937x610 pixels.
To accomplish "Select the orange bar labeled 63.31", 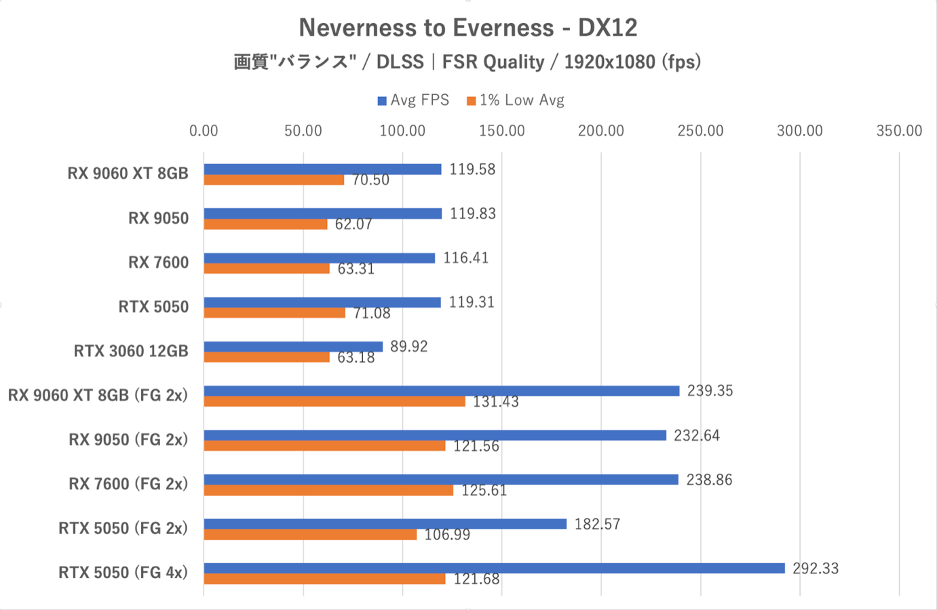I will (267, 269).
